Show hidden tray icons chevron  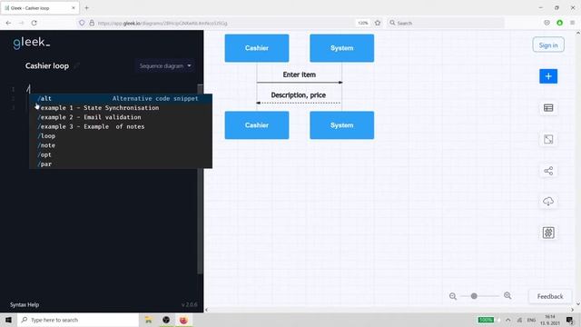[x=507, y=320]
